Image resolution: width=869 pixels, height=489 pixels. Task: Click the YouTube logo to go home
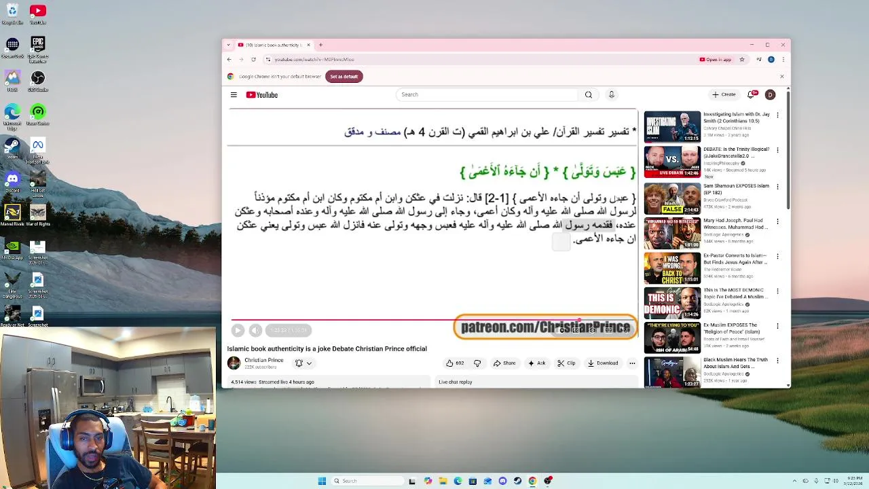pos(262,95)
